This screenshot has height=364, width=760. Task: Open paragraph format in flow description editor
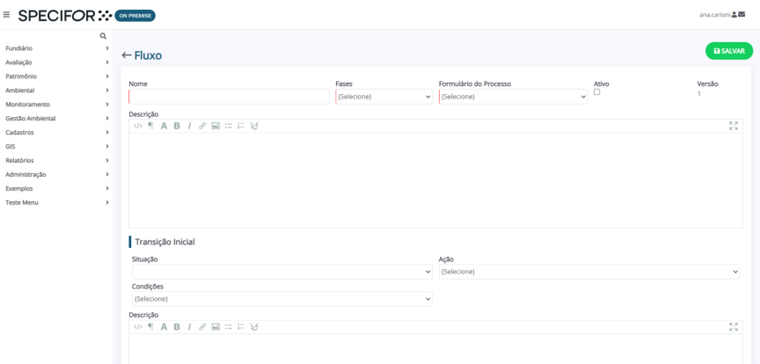(150, 126)
